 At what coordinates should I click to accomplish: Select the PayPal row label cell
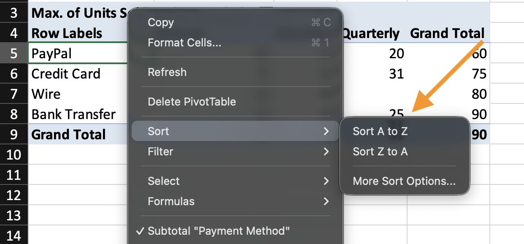[51, 54]
